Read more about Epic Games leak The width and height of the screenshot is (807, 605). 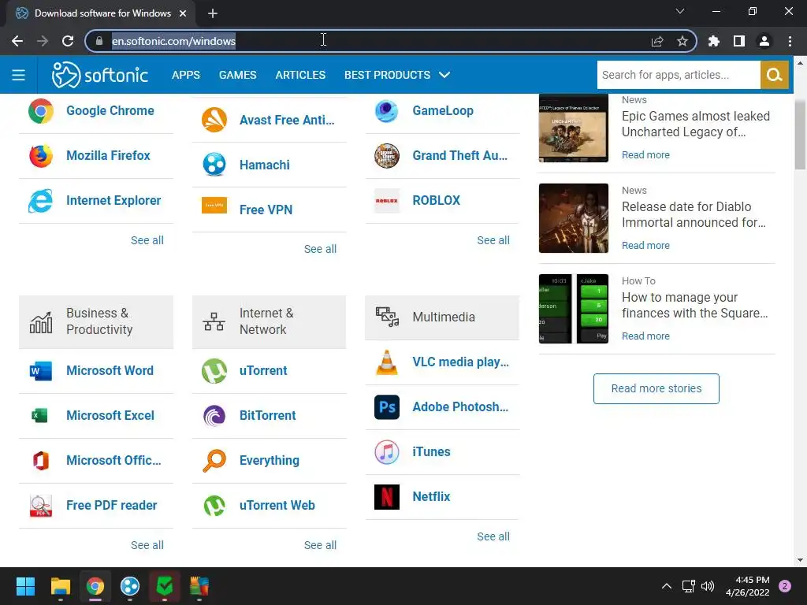coord(645,155)
